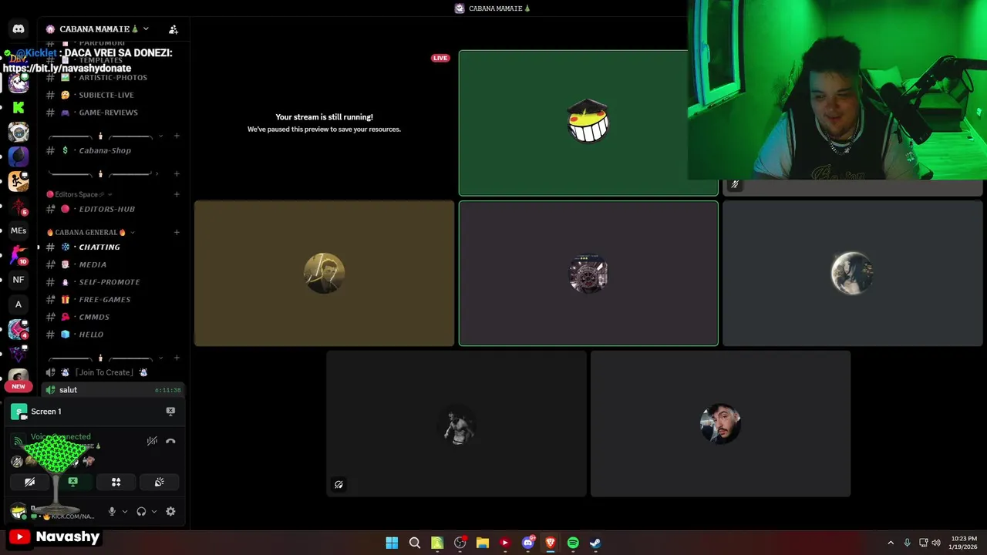Select the NF server in sidebar
This screenshot has width=987, height=555.
click(x=19, y=280)
